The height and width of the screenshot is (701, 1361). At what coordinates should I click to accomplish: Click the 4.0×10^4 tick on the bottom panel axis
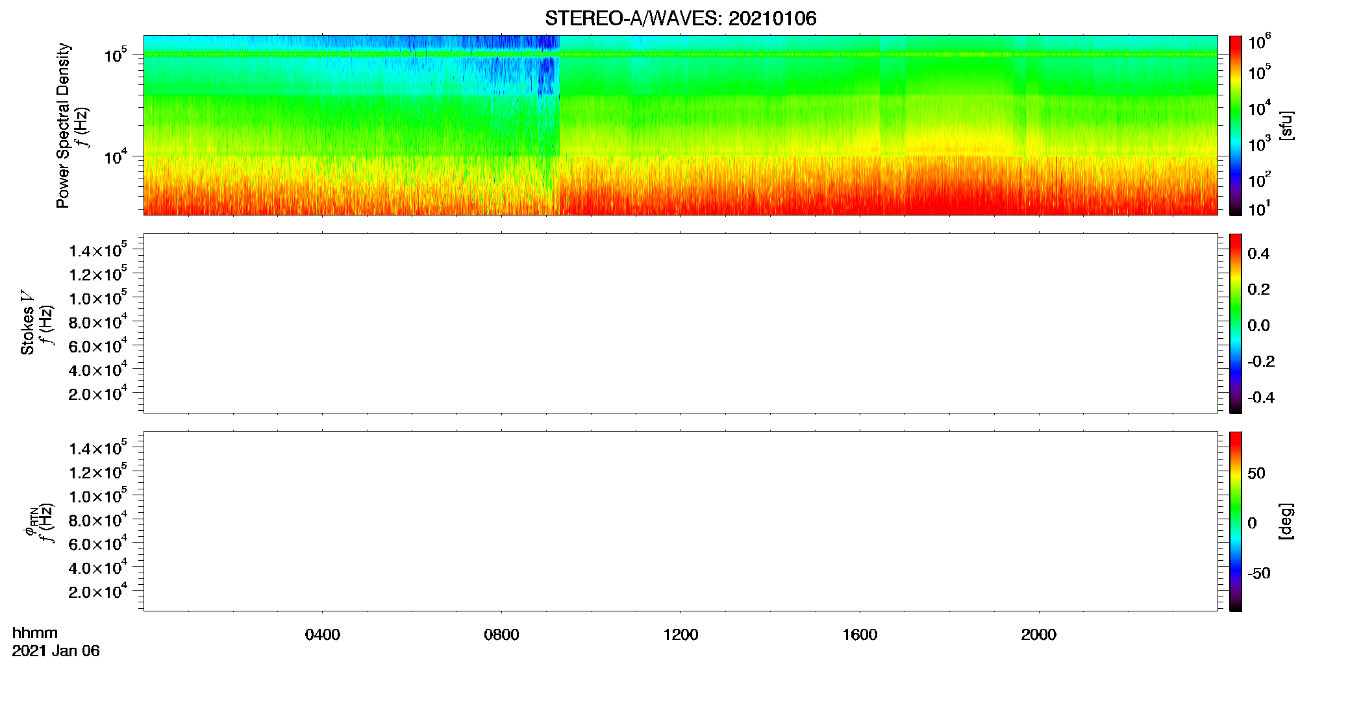tap(98, 567)
